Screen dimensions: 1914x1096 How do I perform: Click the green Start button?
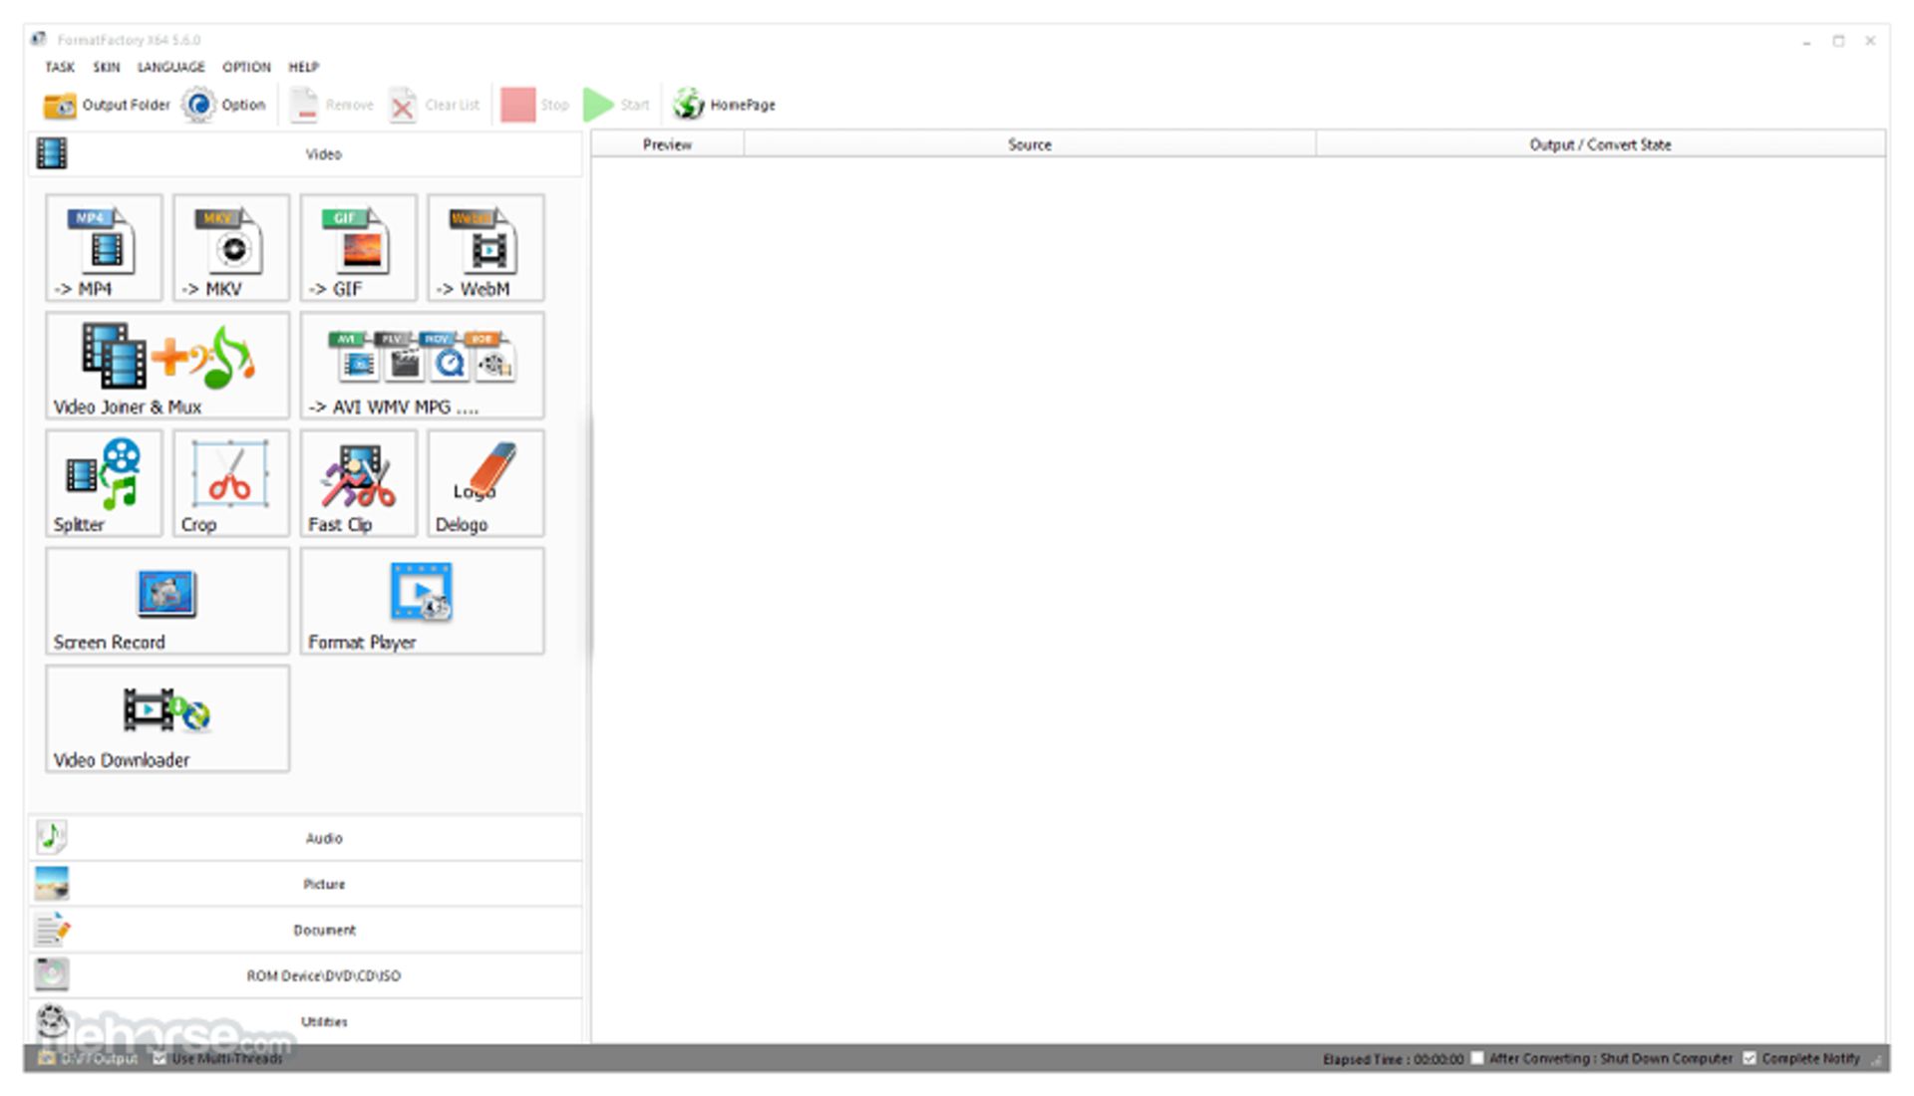[x=616, y=105]
